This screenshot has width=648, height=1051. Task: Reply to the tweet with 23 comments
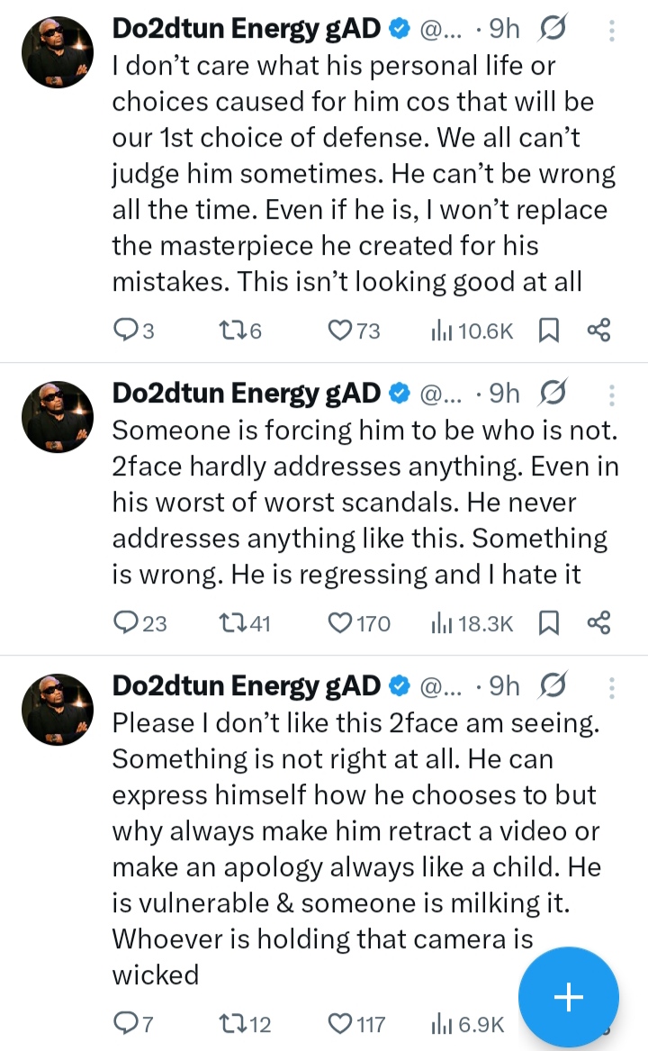pos(126,622)
